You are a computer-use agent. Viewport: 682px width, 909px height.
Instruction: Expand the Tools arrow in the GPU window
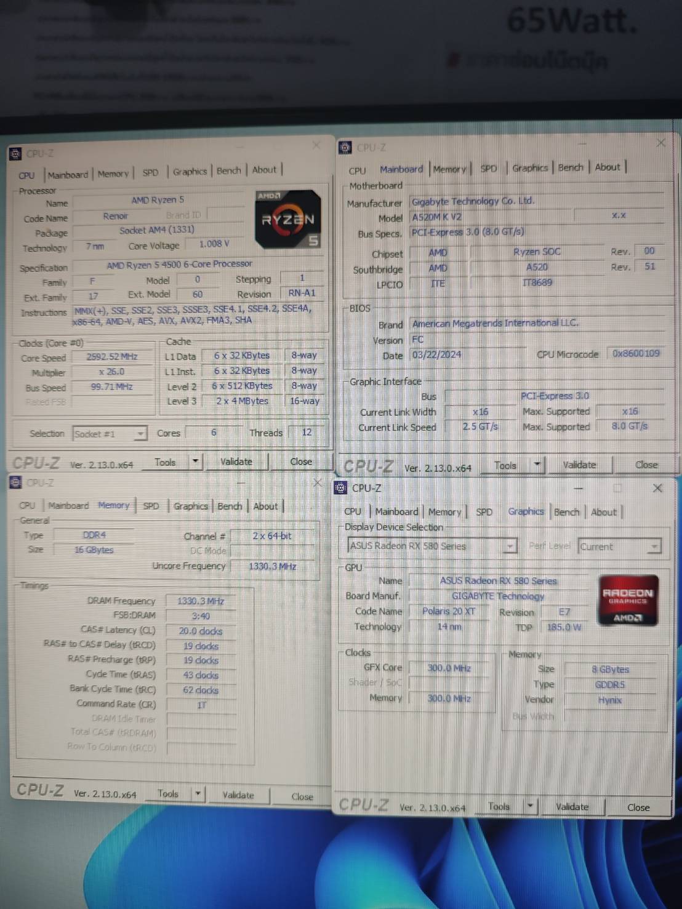(530, 806)
